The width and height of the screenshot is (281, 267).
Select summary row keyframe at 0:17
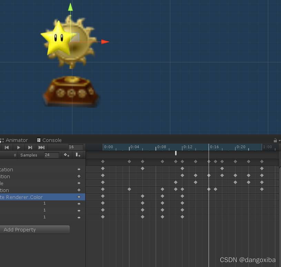[x=215, y=162]
